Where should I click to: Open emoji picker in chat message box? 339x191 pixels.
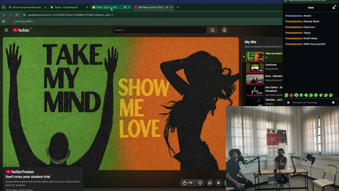(333, 102)
